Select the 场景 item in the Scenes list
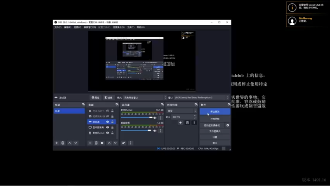330x186 pixels. pos(69,111)
